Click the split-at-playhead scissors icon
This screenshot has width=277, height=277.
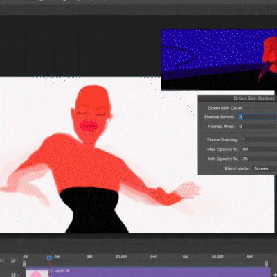pos(2,260)
